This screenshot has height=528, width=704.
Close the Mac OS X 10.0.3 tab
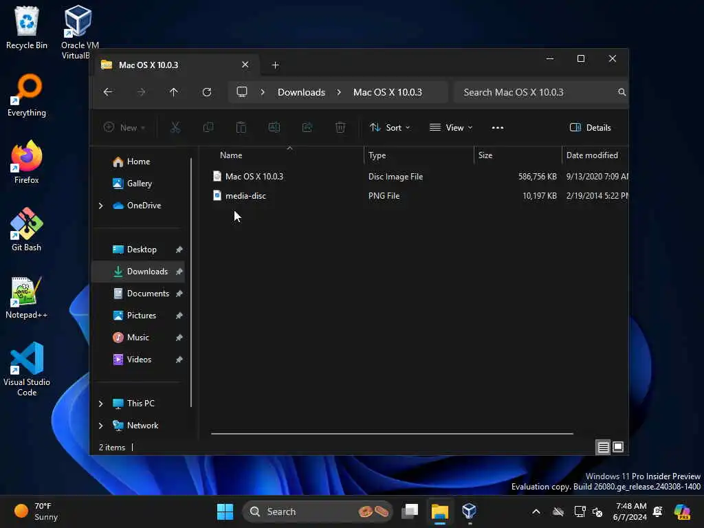pyautogui.click(x=245, y=65)
